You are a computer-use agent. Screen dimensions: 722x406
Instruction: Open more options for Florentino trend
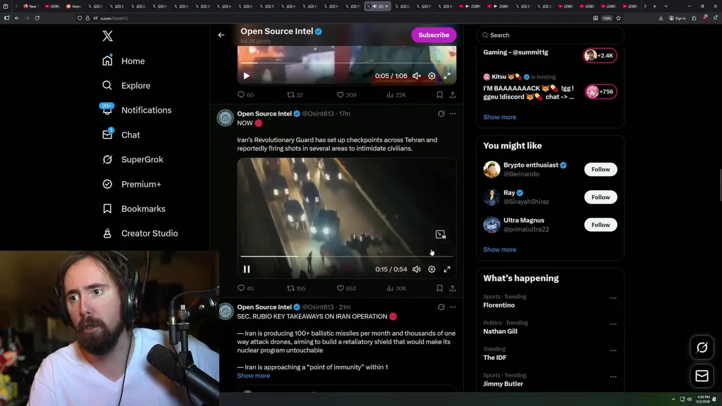[613, 298]
